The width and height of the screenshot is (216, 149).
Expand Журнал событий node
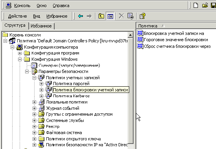34,108
